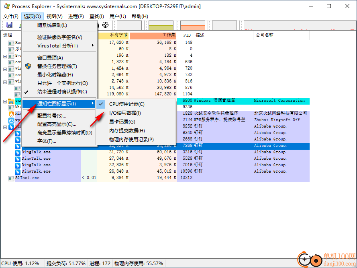
Task: Click the process icon in PID 9336 row
Action: point(11,107)
